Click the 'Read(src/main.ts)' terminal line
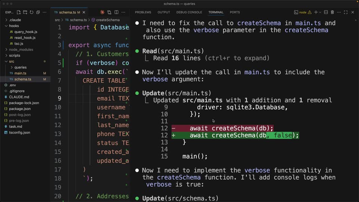This screenshot has width=359, height=202. (x=173, y=51)
